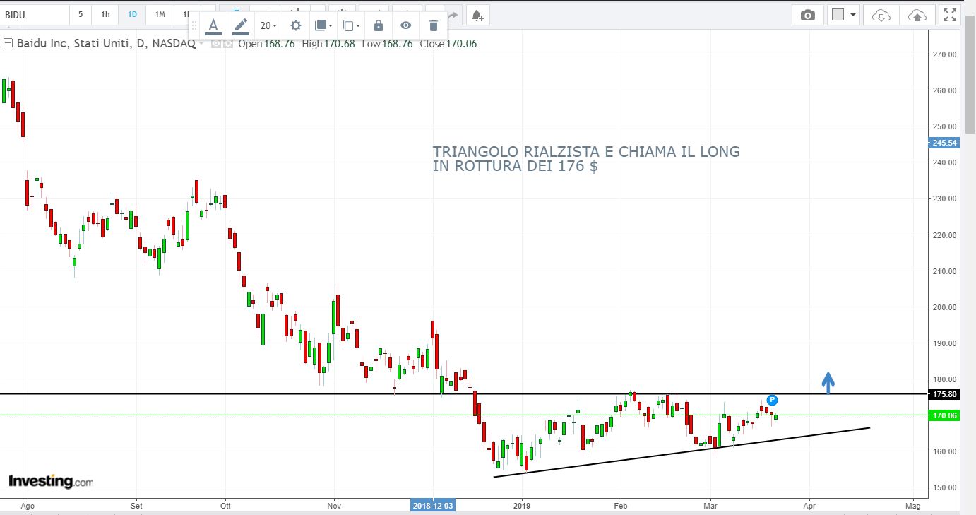Click the blue P marker on chart

pyautogui.click(x=772, y=400)
